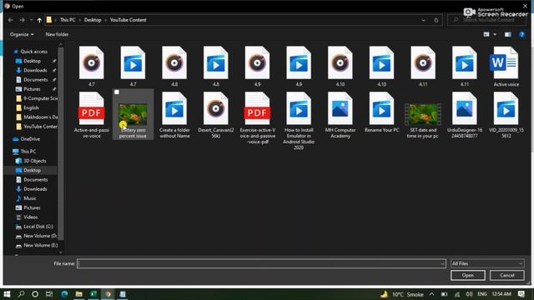Open more view options dropdown
The width and height of the screenshot is (534, 300).
click(x=495, y=34)
